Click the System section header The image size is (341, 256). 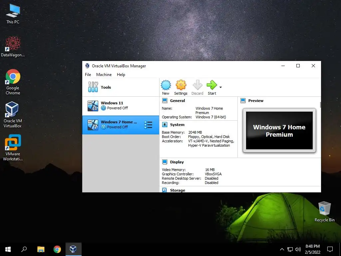(x=177, y=125)
